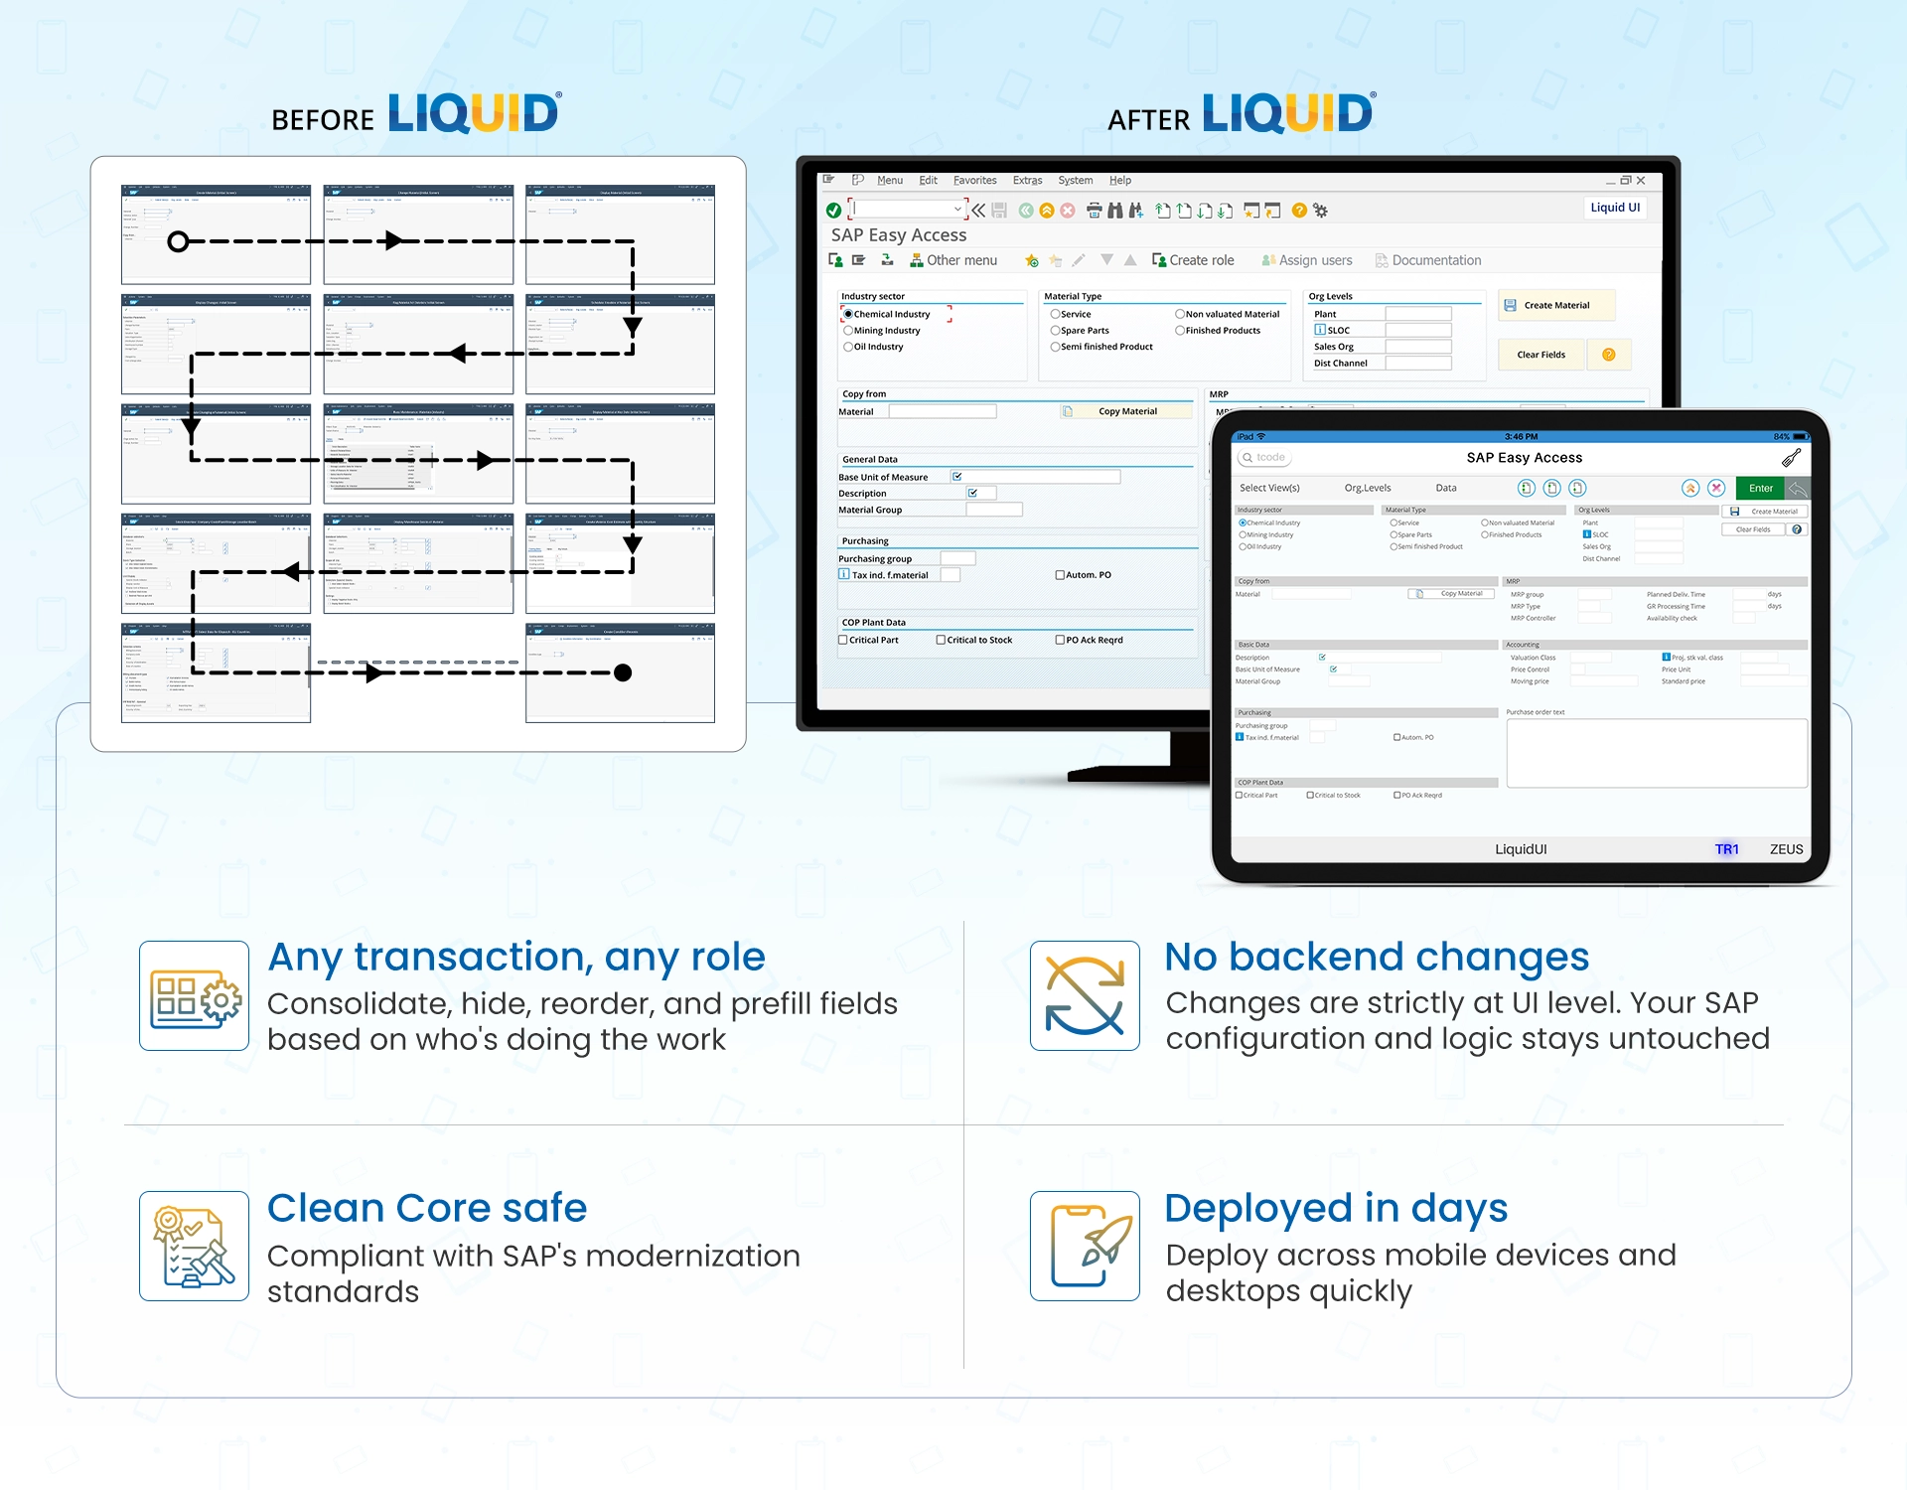The height and width of the screenshot is (1490, 1907).
Task: Open the Favorites menu on the desktop
Action: point(974,181)
